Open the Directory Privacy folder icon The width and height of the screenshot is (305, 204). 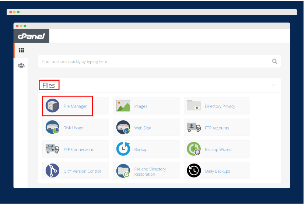pyautogui.click(x=194, y=106)
